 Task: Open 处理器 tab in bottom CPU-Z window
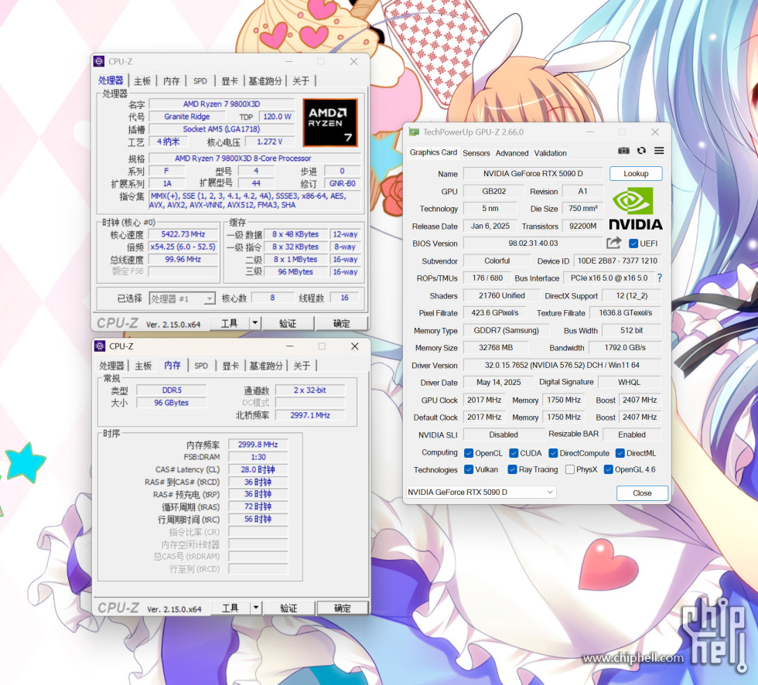111,366
